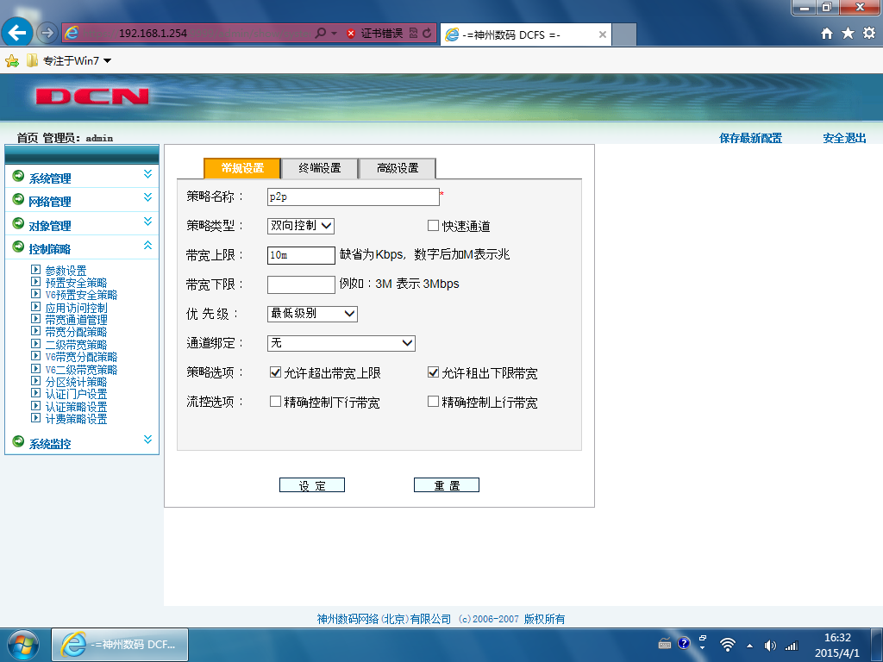The width and height of the screenshot is (883, 662).
Task: Click the red certificate error icon
Action: point(351,34)
